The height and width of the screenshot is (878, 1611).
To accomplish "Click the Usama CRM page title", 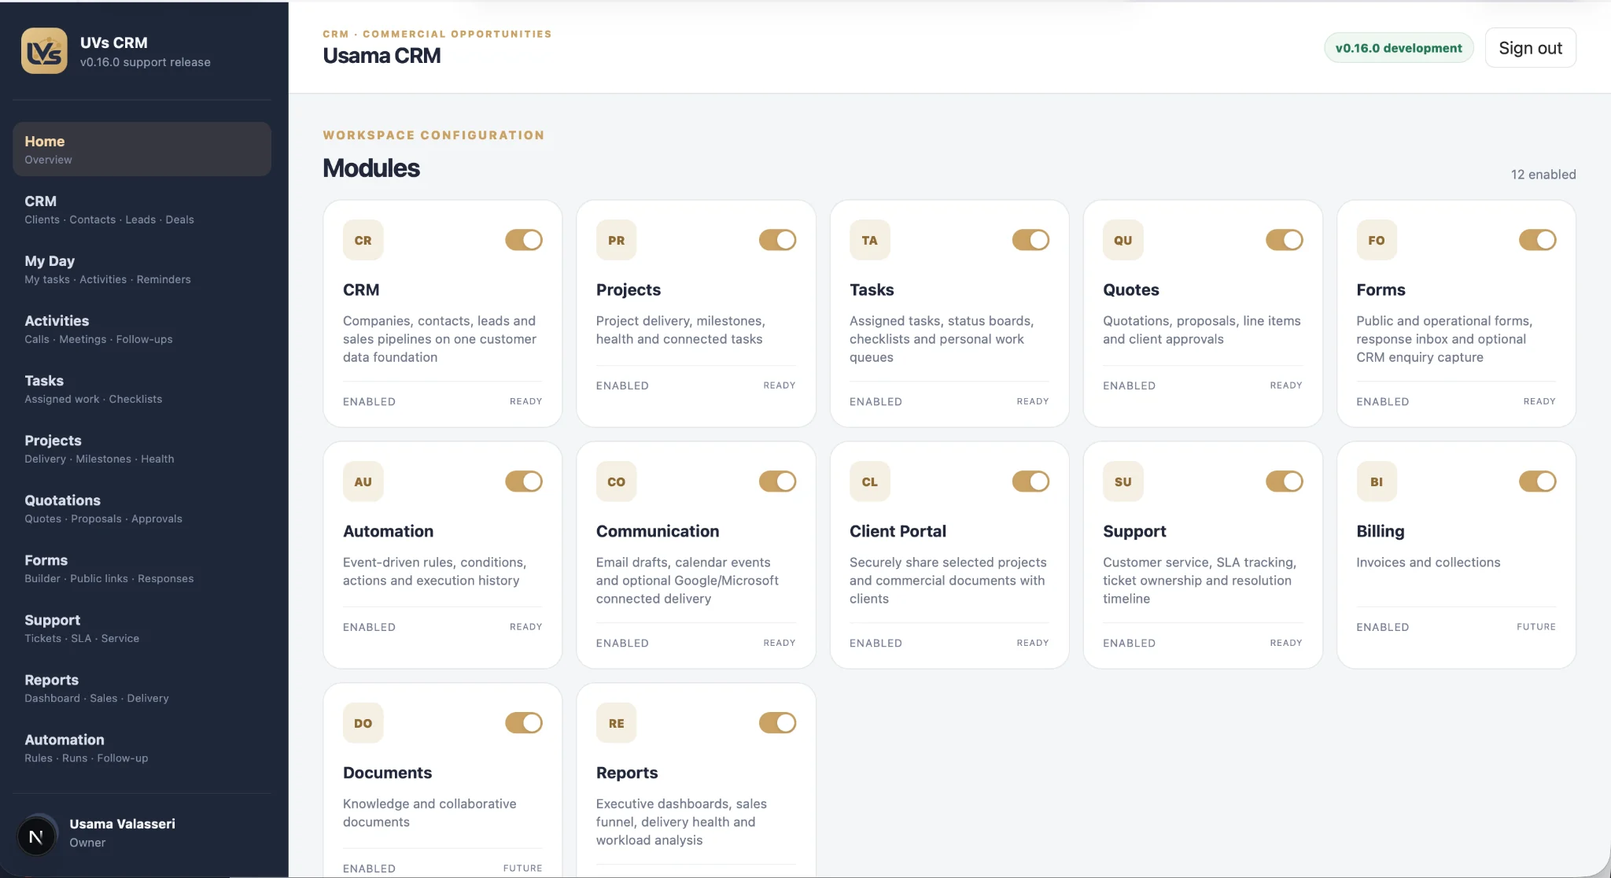I will tap(382, 56).
